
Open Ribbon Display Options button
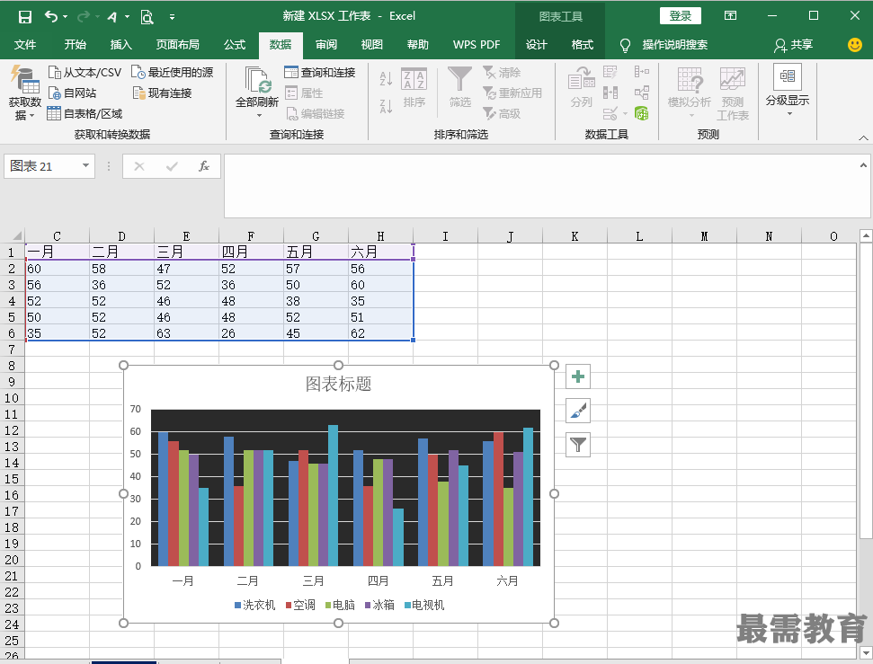(730, 15)
